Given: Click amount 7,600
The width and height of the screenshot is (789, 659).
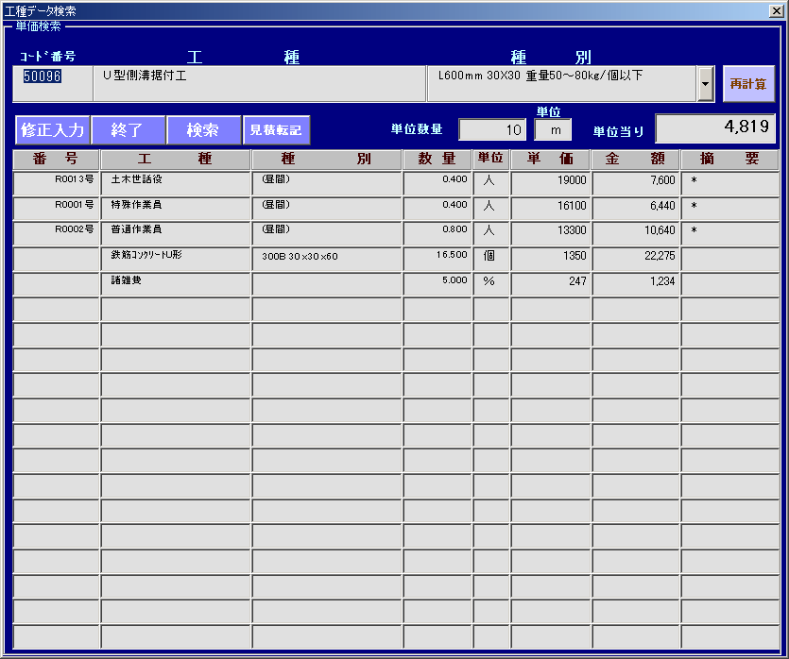Looking at the screenshot, I should (x=636, y=183).
